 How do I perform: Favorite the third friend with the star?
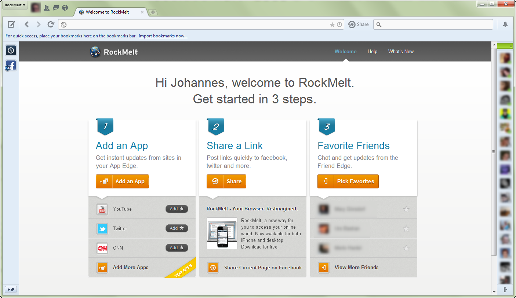click(x=406, y=248)
